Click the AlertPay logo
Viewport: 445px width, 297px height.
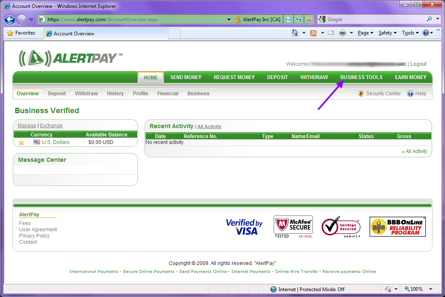(x=70, y=58)
